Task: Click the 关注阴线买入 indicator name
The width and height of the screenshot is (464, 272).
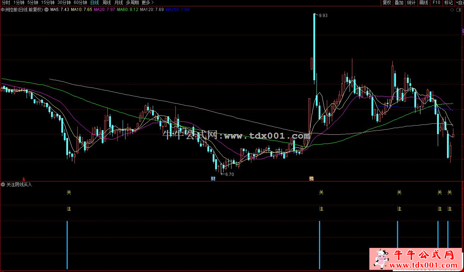Action: pyautogui.click(x=19, y=184)
